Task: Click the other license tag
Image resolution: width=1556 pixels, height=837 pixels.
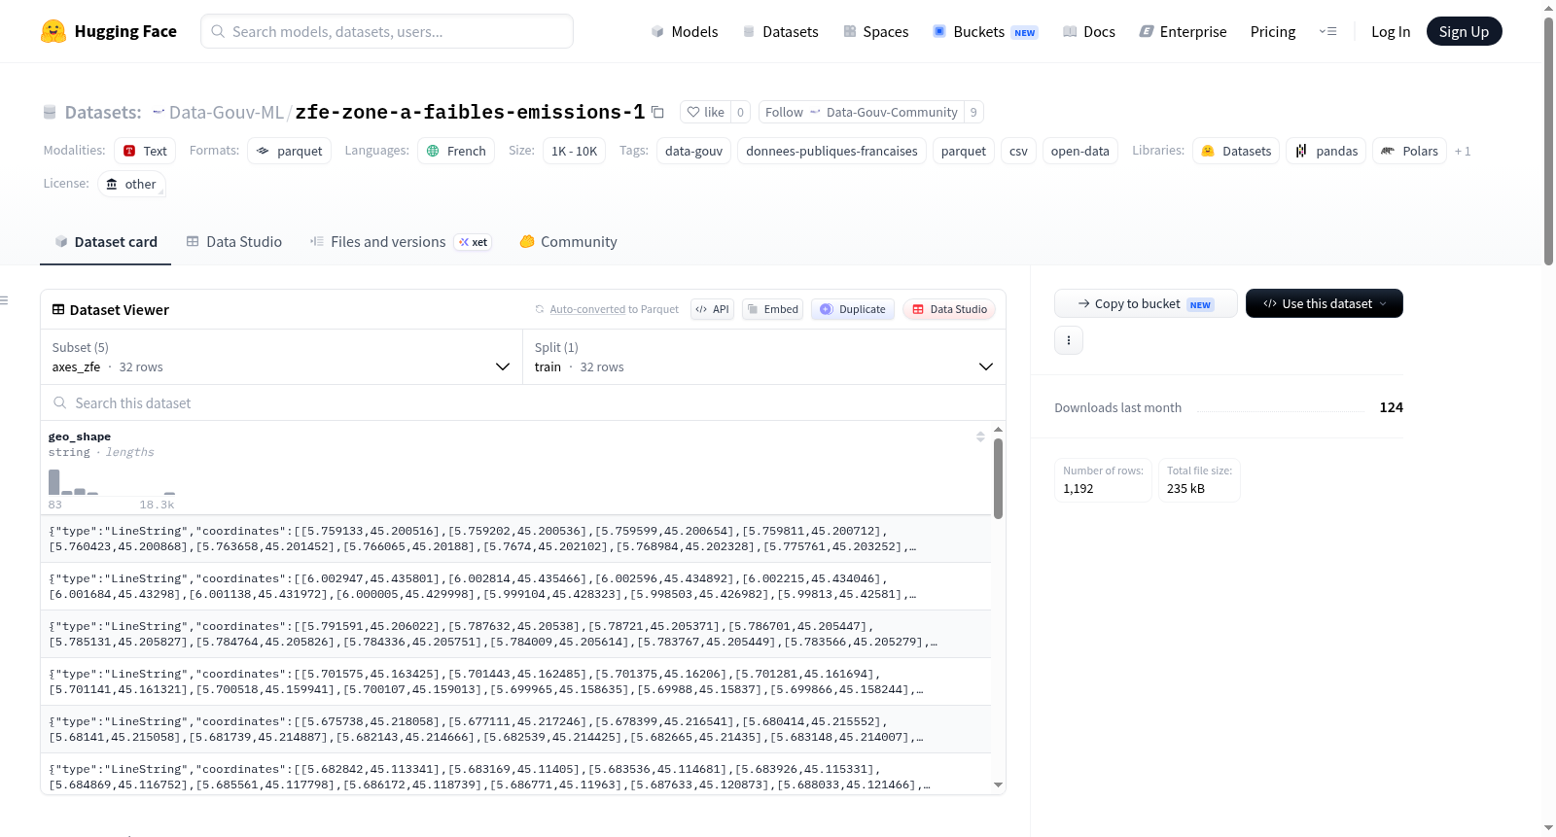Action: click(x=131, y=184)
